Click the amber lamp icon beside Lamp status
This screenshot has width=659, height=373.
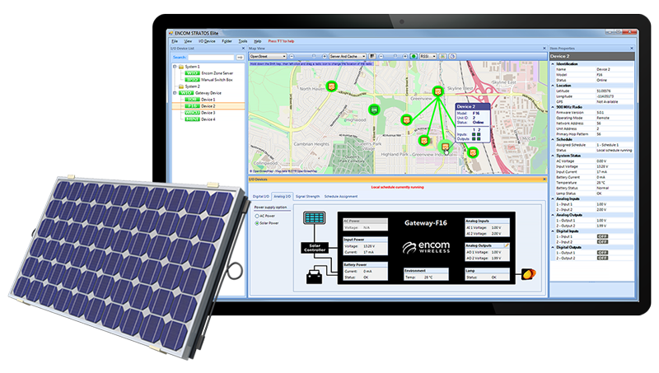click(x=529, y=274)
